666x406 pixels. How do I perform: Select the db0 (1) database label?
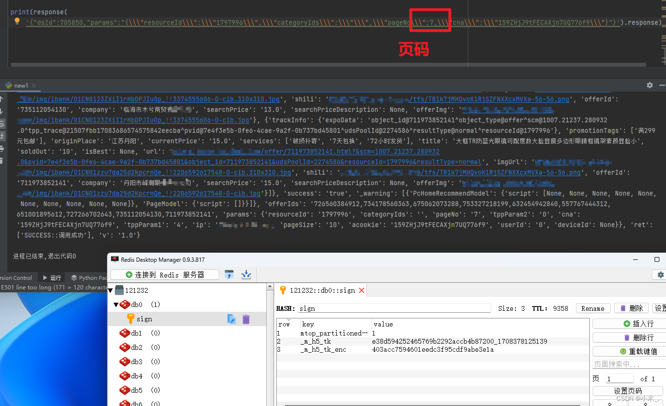click(146, 305)
